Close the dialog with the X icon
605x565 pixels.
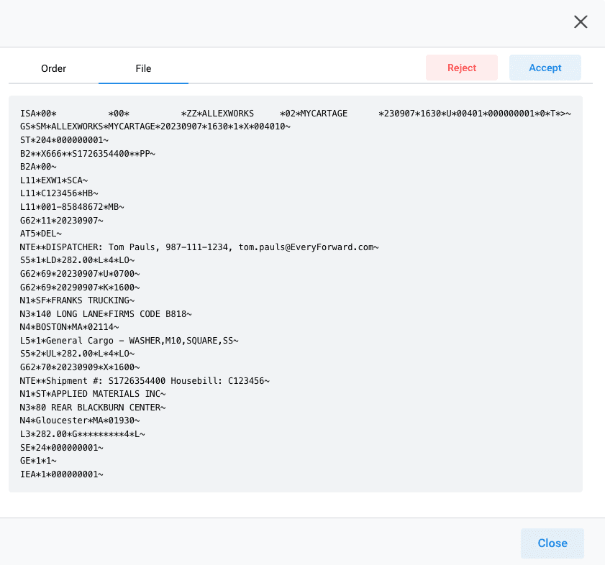581,22
